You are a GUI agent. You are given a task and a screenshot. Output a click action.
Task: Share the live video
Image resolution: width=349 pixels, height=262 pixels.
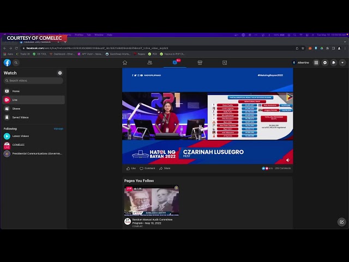click(165, 169)
